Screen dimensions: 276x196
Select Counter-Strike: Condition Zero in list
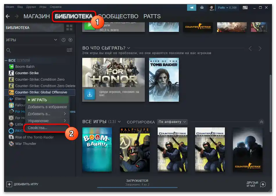(40, 80)
